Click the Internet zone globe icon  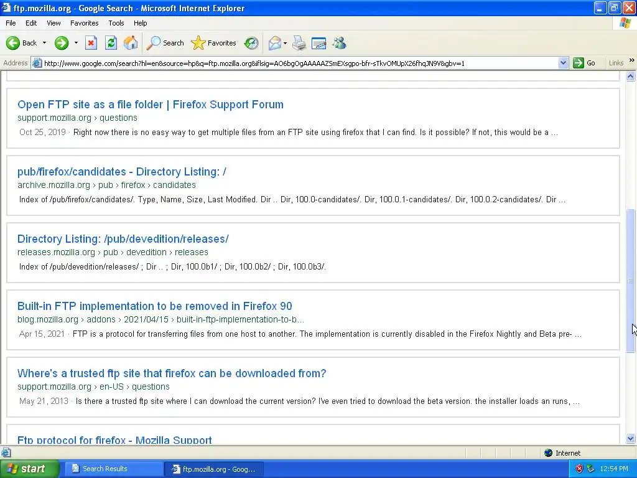(549, 453)
